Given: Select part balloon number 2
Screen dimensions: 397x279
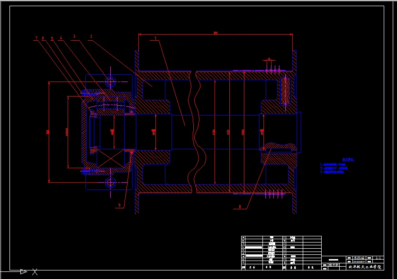Looking at the screenshot, I should 91,36.
